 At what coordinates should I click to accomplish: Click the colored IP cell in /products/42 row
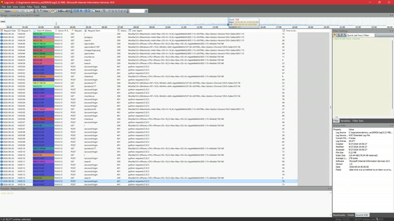pyautogui.click(x=43, y=109)
